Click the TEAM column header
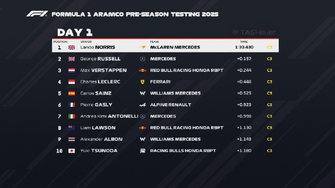335x188 pixels. [154, 42]
